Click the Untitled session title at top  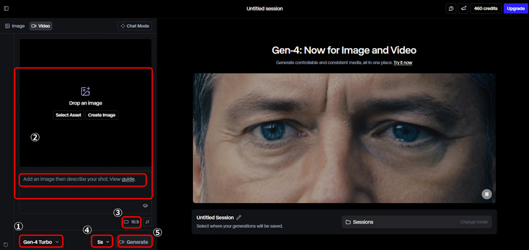[264, 9]
